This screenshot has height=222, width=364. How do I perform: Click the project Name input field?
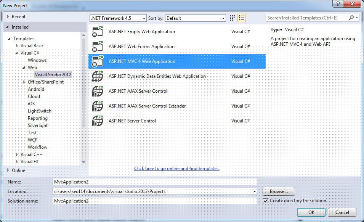(x=155, y=182)
